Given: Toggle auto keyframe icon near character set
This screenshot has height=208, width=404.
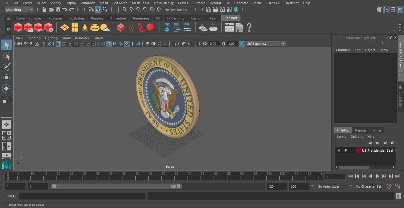Looking at the screenshot, I should 389,186.
